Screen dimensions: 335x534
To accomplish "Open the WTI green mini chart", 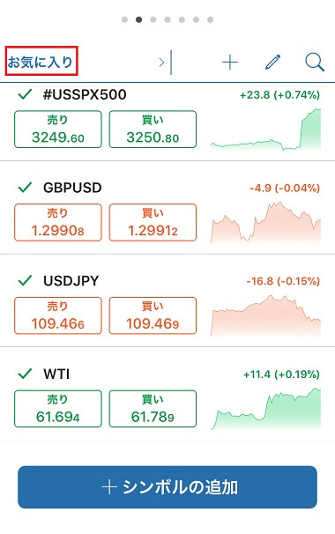I will [x=266, y=409].
